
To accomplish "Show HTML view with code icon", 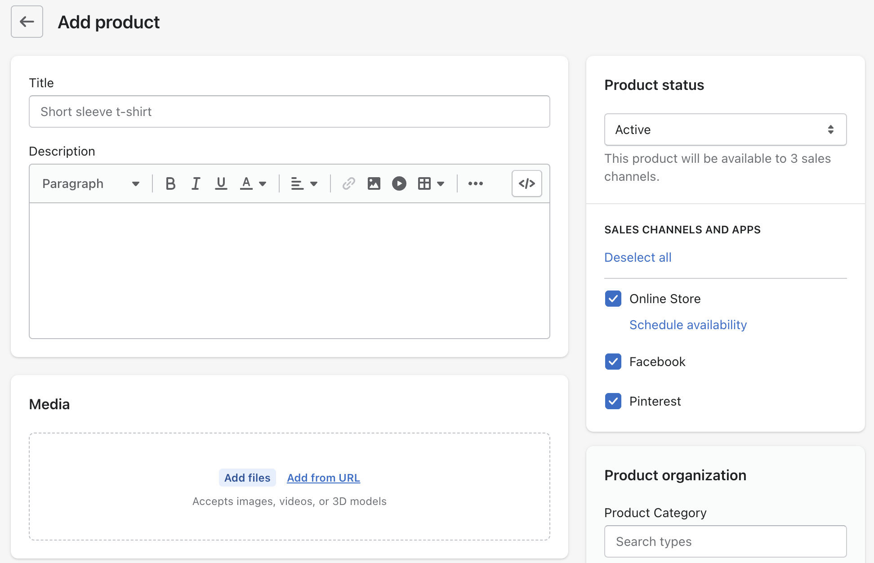I will click(x=526, y=183).
